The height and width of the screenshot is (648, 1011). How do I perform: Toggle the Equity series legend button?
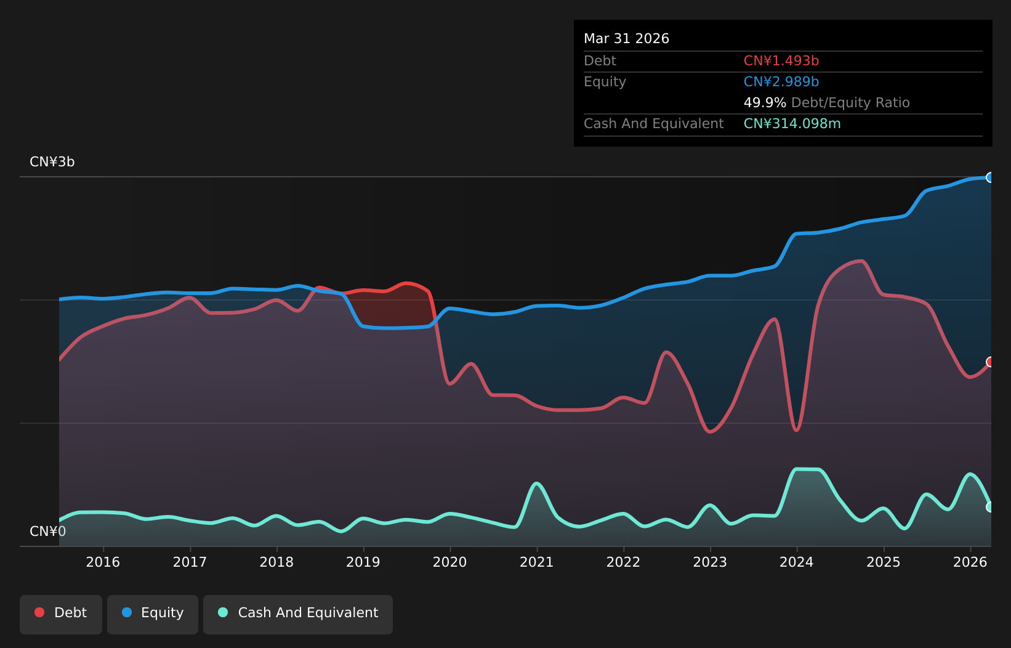[153, 614]
